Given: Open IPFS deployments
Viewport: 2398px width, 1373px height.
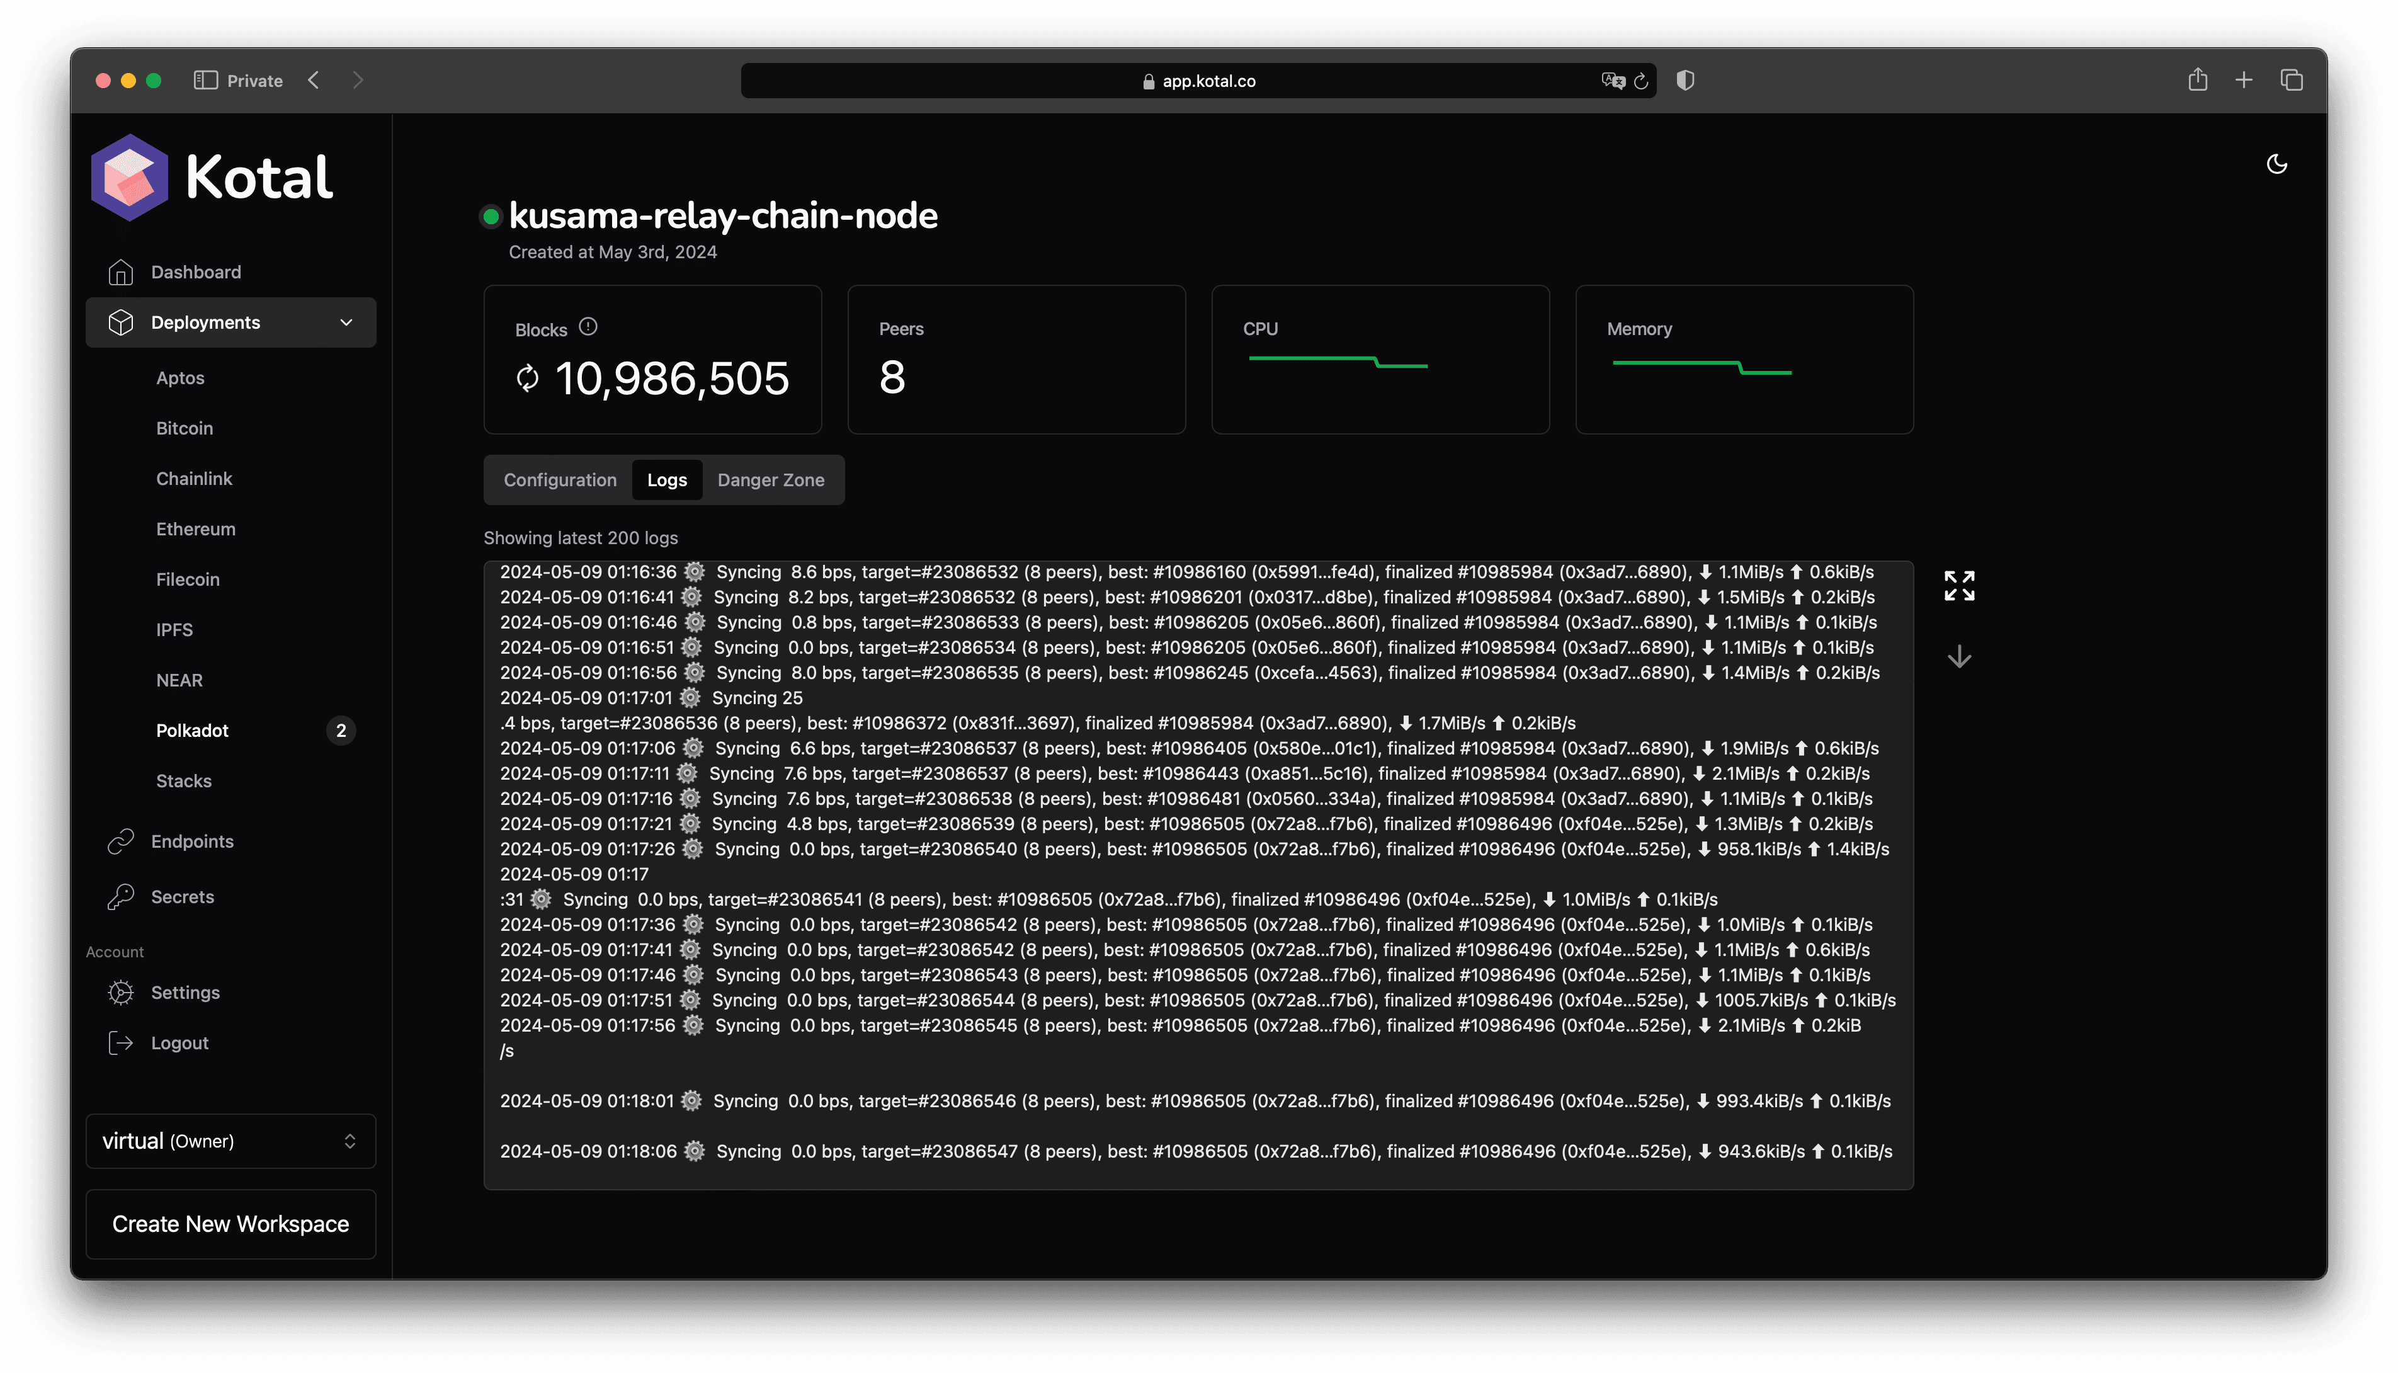Looking at the screenshot, I should [174, 630].
